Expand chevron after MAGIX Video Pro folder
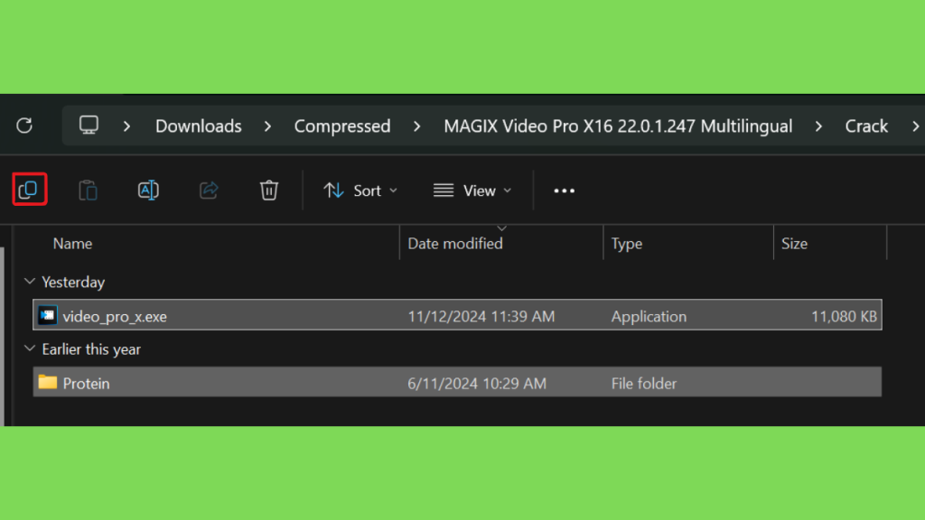 click(x=818, y=126)
